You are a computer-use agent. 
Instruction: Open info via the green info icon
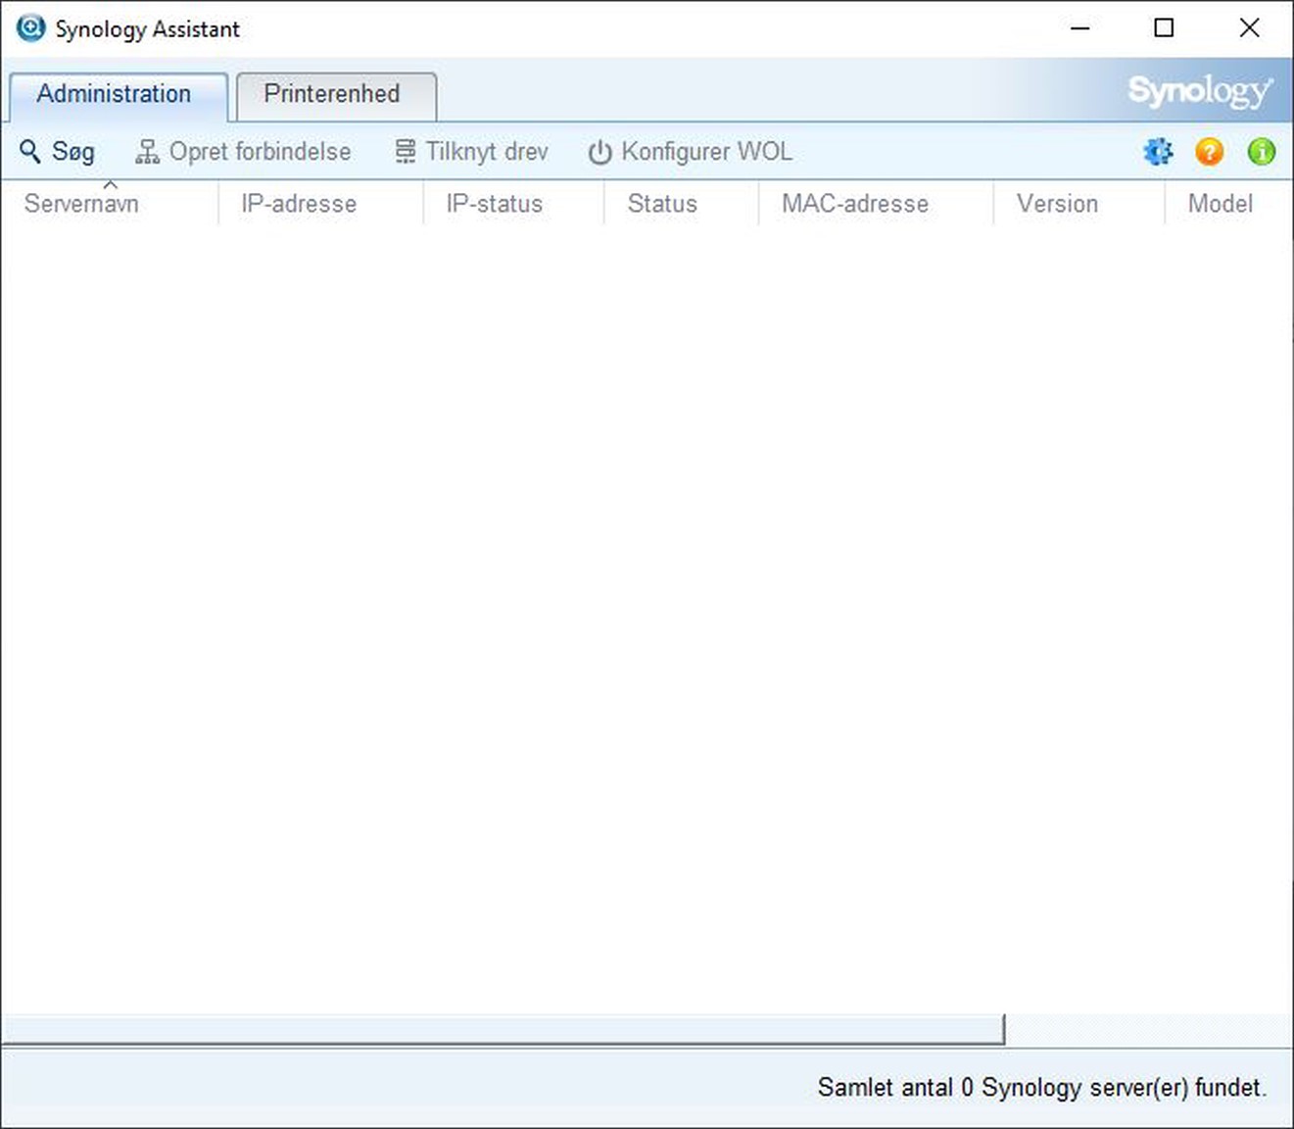point(1262,152)
